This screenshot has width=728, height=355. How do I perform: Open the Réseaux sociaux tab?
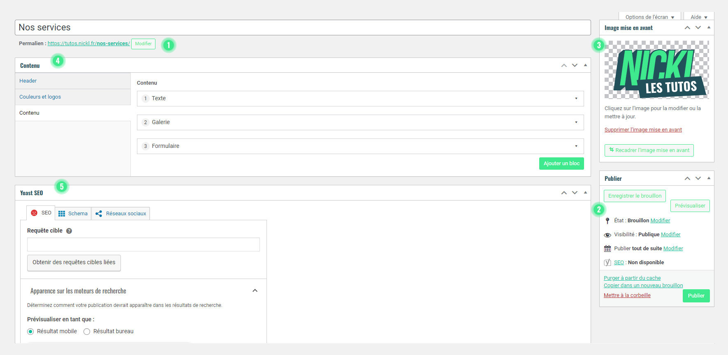point(121,213)
